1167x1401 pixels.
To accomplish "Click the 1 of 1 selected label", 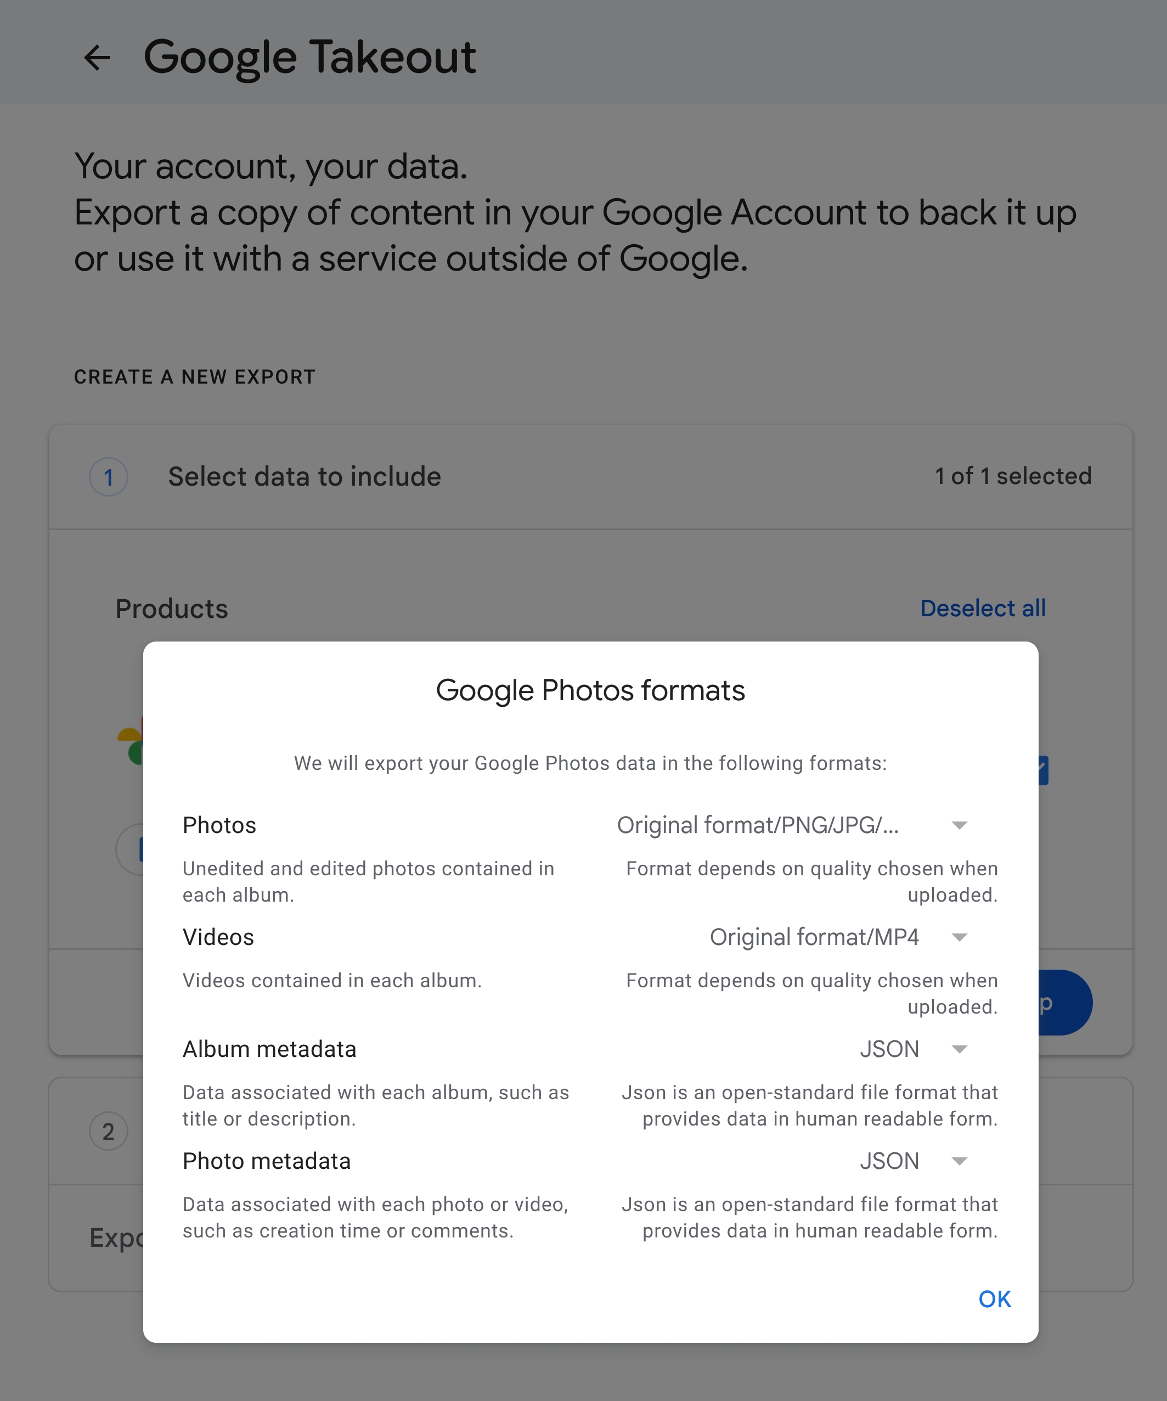I will [1012, 476].
